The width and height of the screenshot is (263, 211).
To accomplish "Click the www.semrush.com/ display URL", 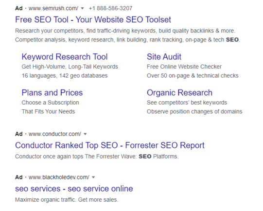I will 53,8.
